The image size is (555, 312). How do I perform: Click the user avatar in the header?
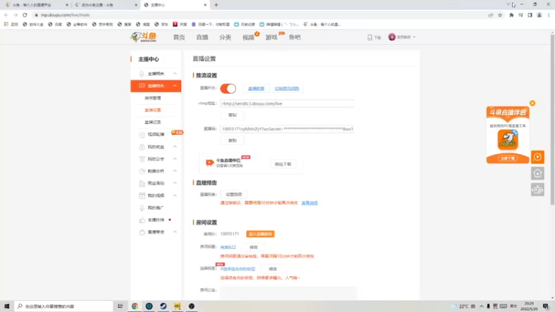[391, 37]
